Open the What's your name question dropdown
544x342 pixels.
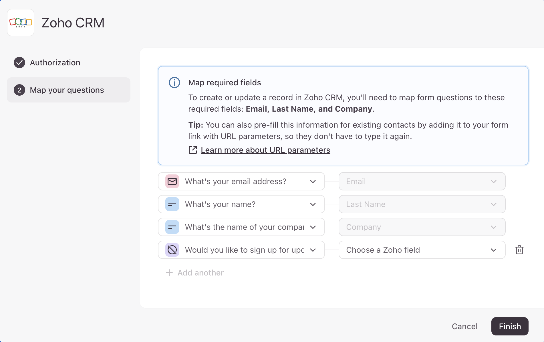pos(241,204)
